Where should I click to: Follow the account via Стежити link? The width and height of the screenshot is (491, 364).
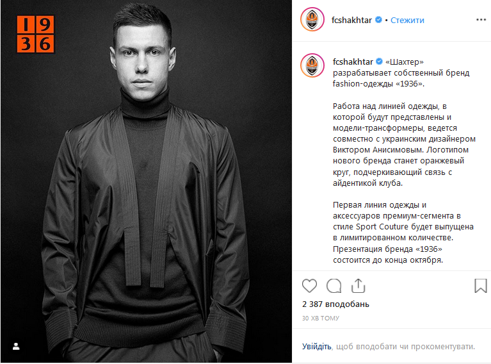pyautogui.click(x=407, y=21)
